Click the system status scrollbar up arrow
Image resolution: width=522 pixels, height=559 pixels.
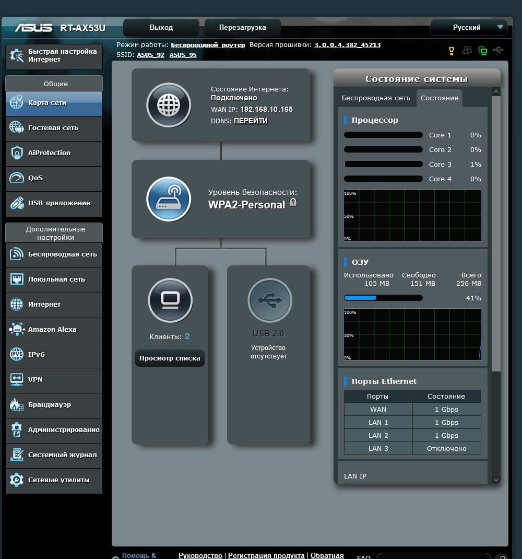[x=496, y=92]
